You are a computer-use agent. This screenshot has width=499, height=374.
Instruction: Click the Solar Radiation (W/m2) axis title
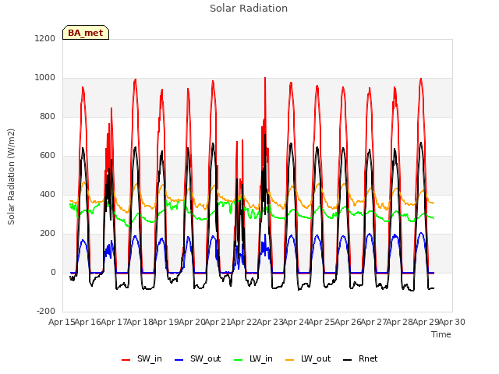pyautogui.click(x=11, y=177)
